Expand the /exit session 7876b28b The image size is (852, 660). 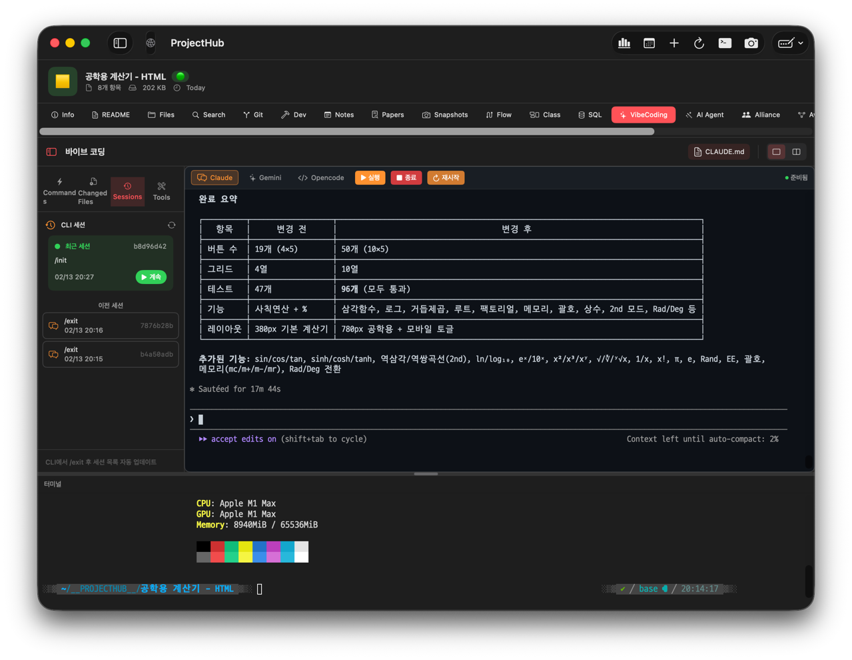(111, 326)
